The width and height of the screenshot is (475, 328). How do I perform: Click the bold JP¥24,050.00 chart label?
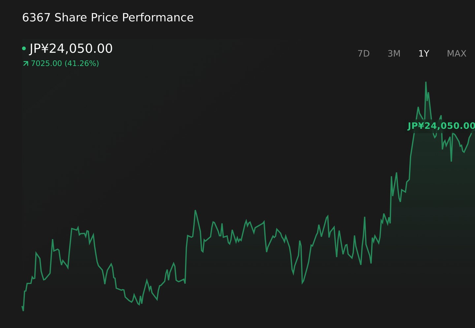click(441, 126)
